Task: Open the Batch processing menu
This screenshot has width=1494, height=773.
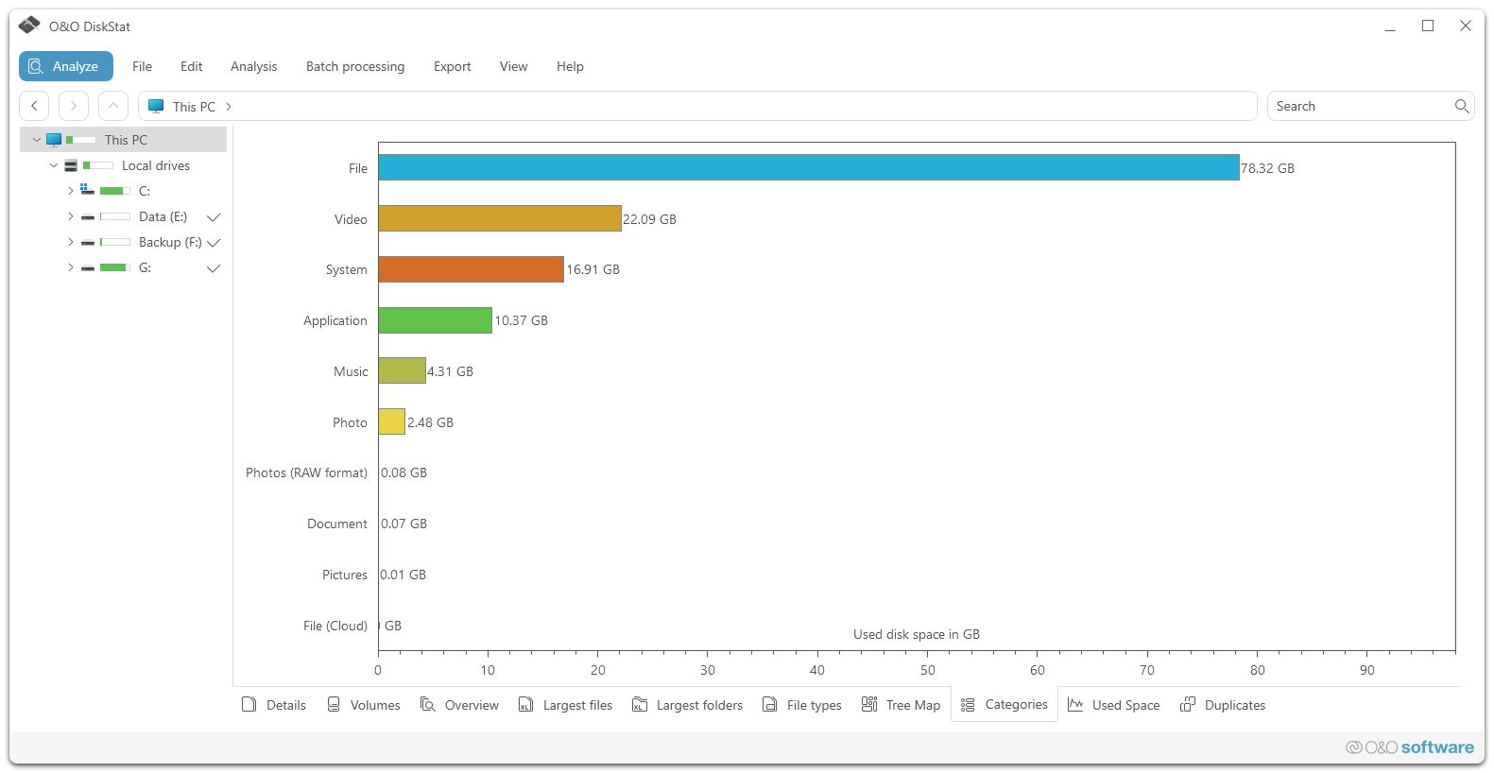Action: [355, 66]
